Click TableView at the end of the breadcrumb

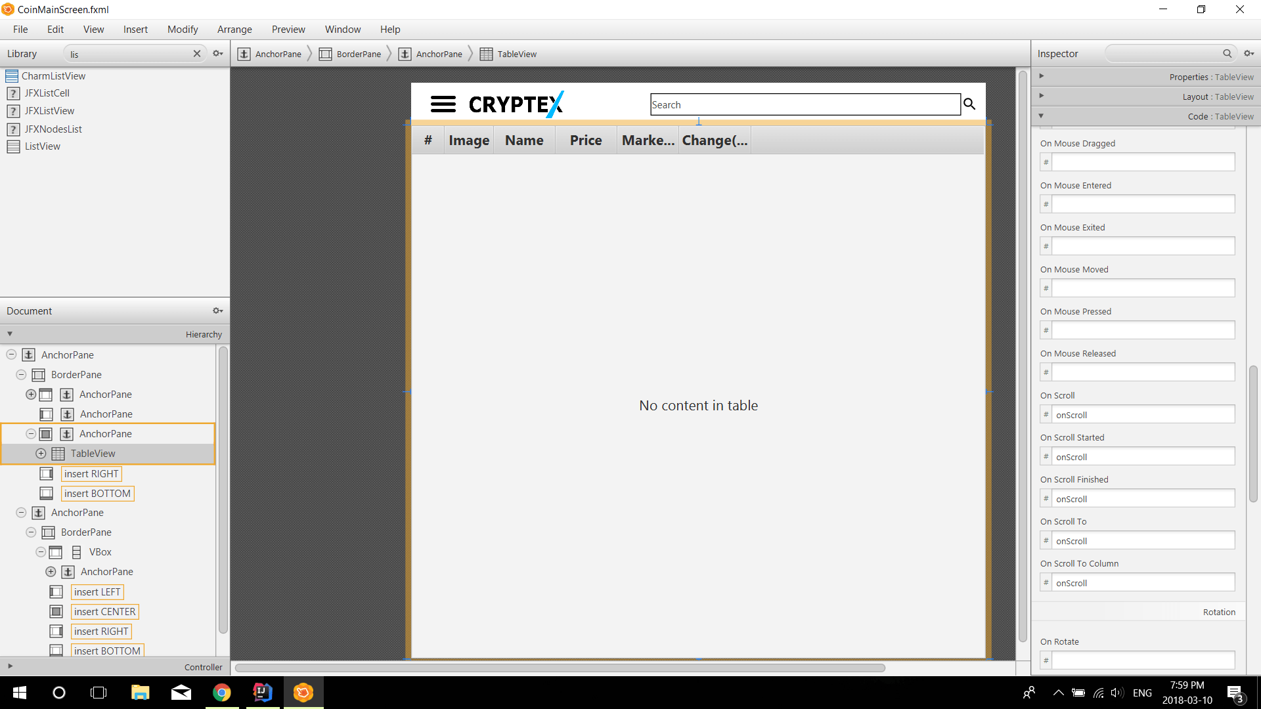pos(516,54)
